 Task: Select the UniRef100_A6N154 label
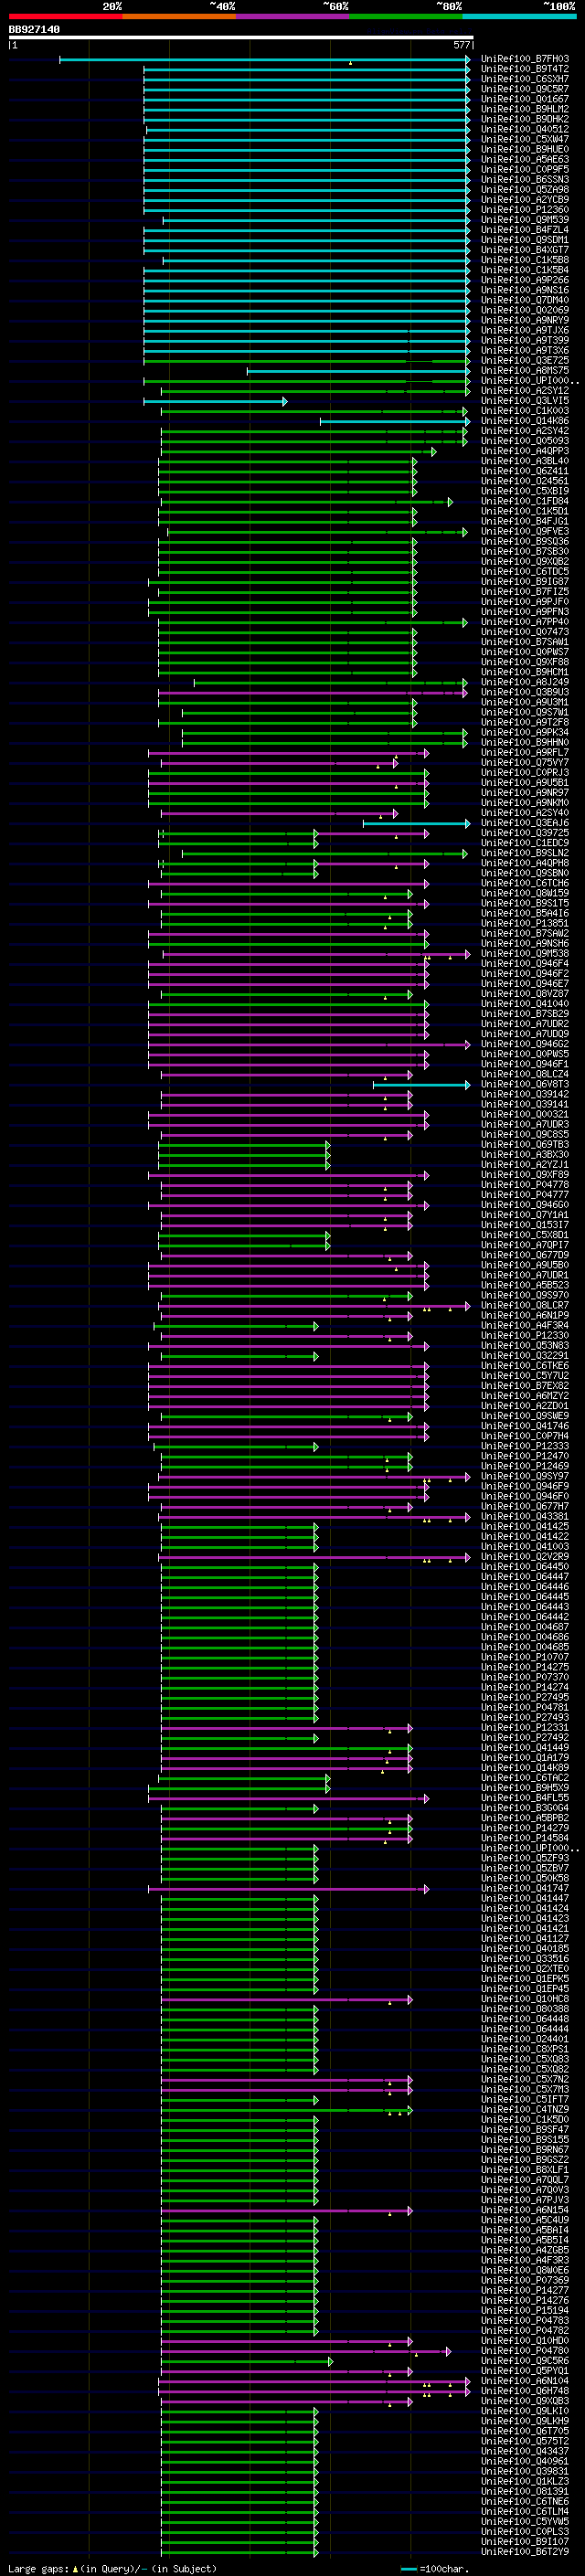tap(524, 2210)
